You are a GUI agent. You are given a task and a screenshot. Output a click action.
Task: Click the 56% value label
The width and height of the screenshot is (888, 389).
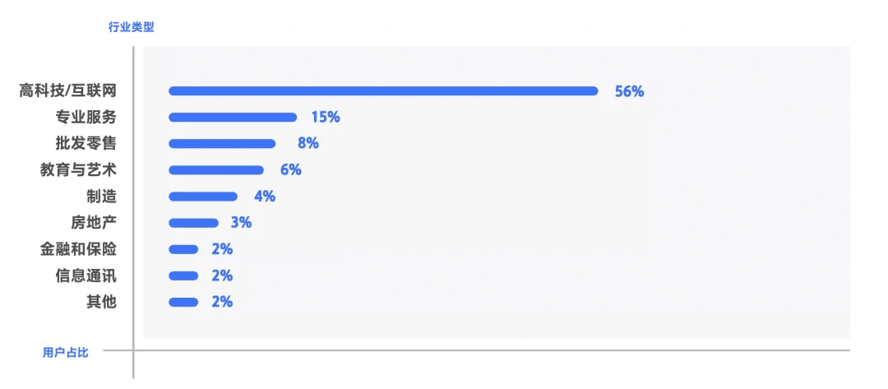(629, 92)
